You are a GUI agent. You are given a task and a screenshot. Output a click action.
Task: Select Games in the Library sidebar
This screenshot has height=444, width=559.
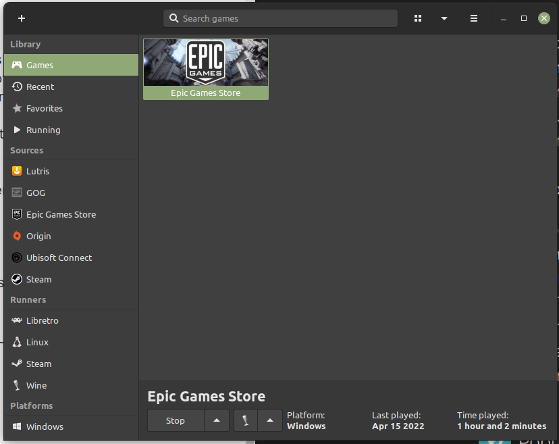click(72, 65)
